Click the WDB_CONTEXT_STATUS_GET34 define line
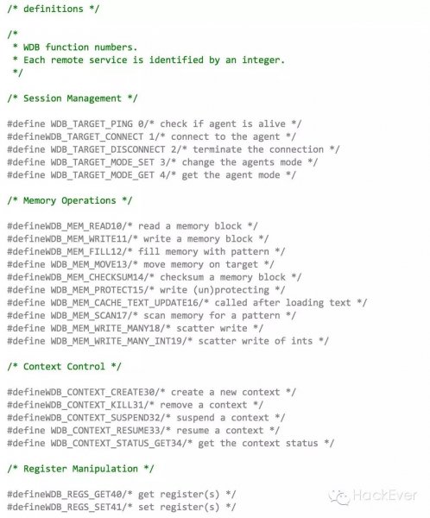The width and height of the screenshot is (430, 518). 171,444
